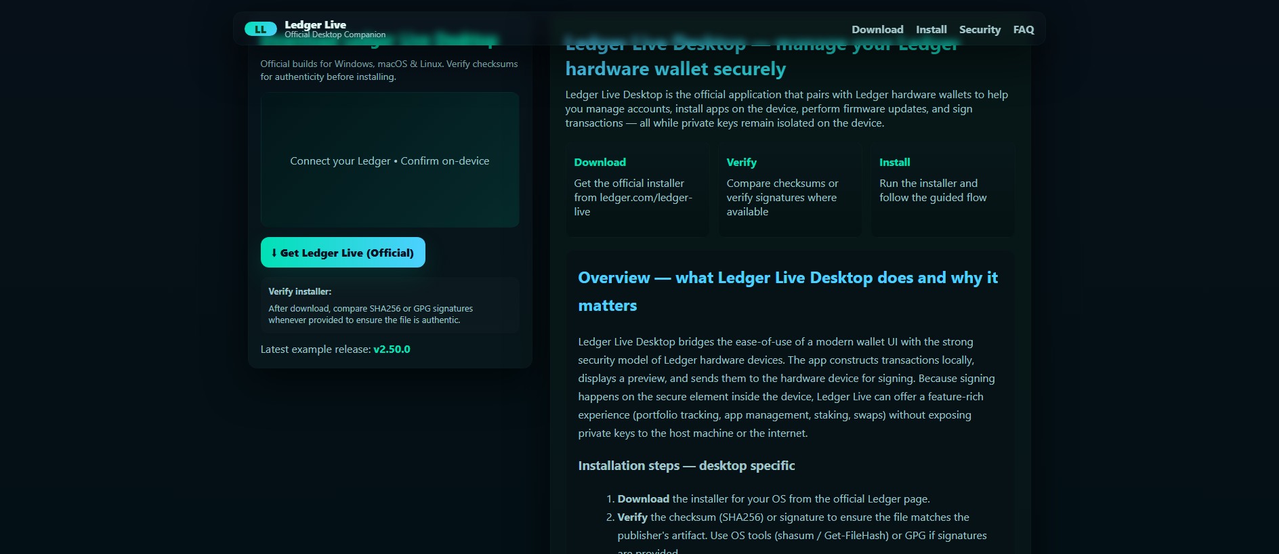Click the LL logo badge
The image size is (1279, 554).
click(260, 29)
